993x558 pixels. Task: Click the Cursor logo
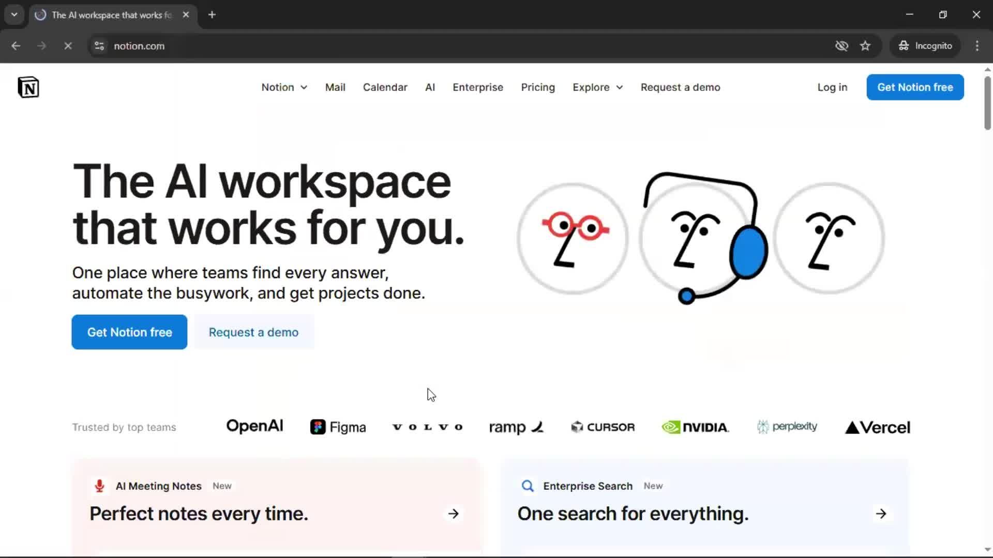point(603,427)
